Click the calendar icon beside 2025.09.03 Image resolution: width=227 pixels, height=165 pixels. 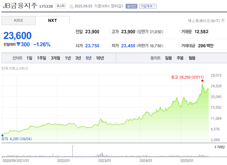[71, 7]
